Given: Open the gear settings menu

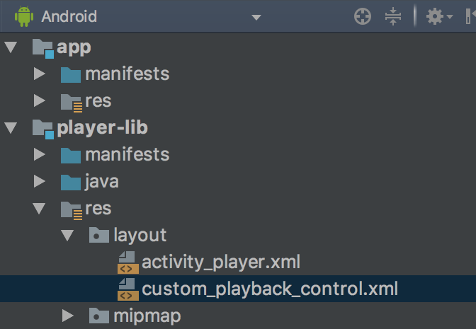Looking at the screenshot, I should point(439,16).
